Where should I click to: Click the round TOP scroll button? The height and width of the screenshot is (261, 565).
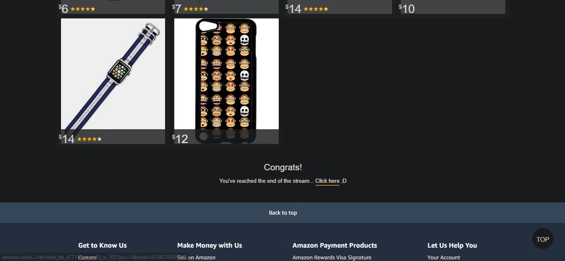542,239
